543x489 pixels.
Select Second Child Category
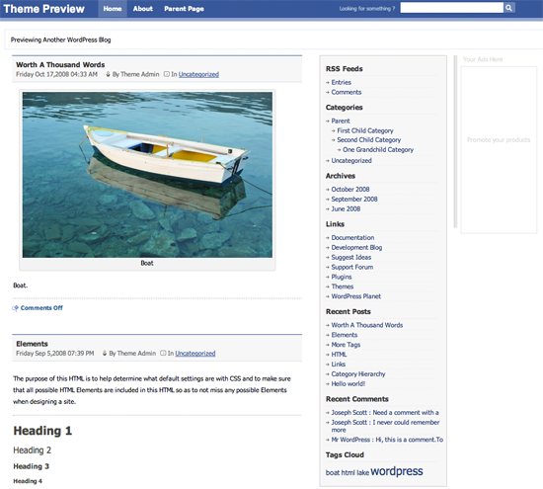369,140
